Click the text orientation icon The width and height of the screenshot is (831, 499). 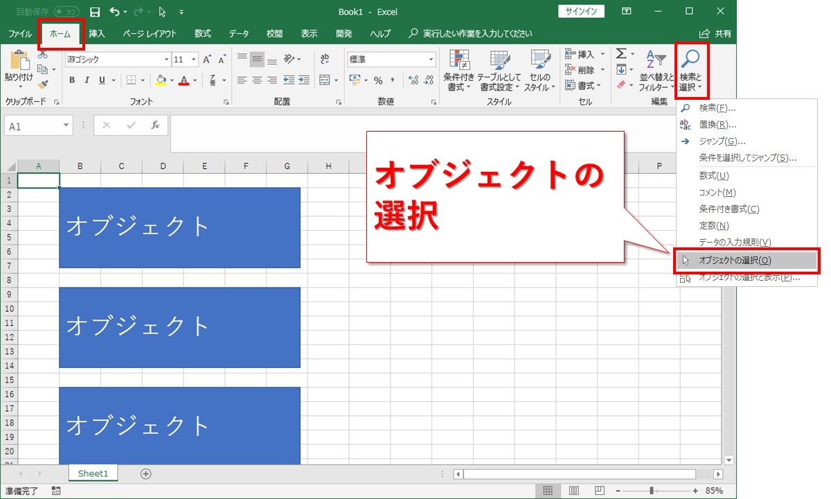pyautogui.click(x=289, y=58)
